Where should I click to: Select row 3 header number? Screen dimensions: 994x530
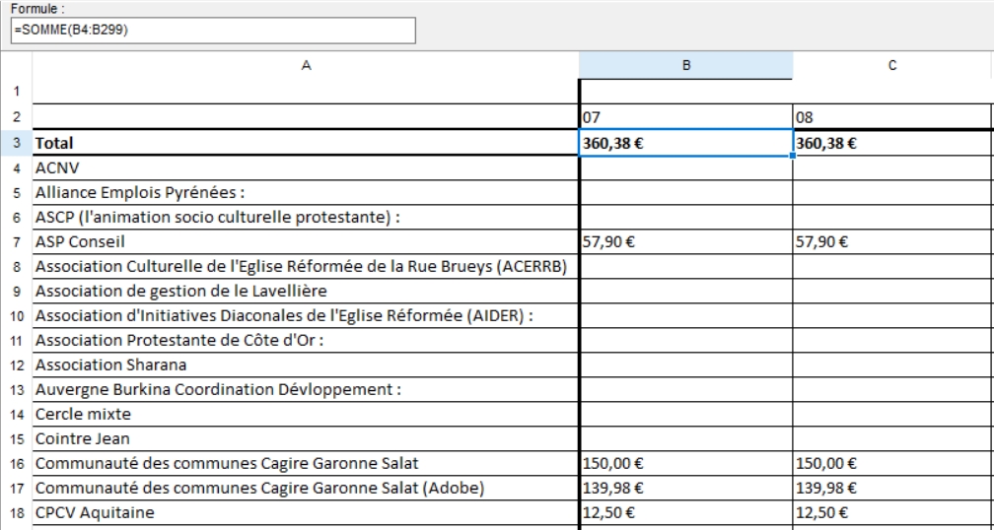16,144
